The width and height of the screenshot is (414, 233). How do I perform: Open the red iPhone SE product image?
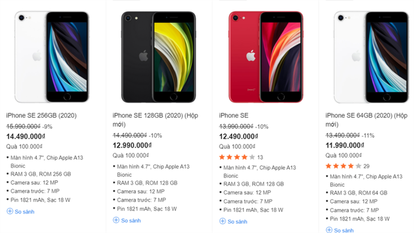coord(266,57)
